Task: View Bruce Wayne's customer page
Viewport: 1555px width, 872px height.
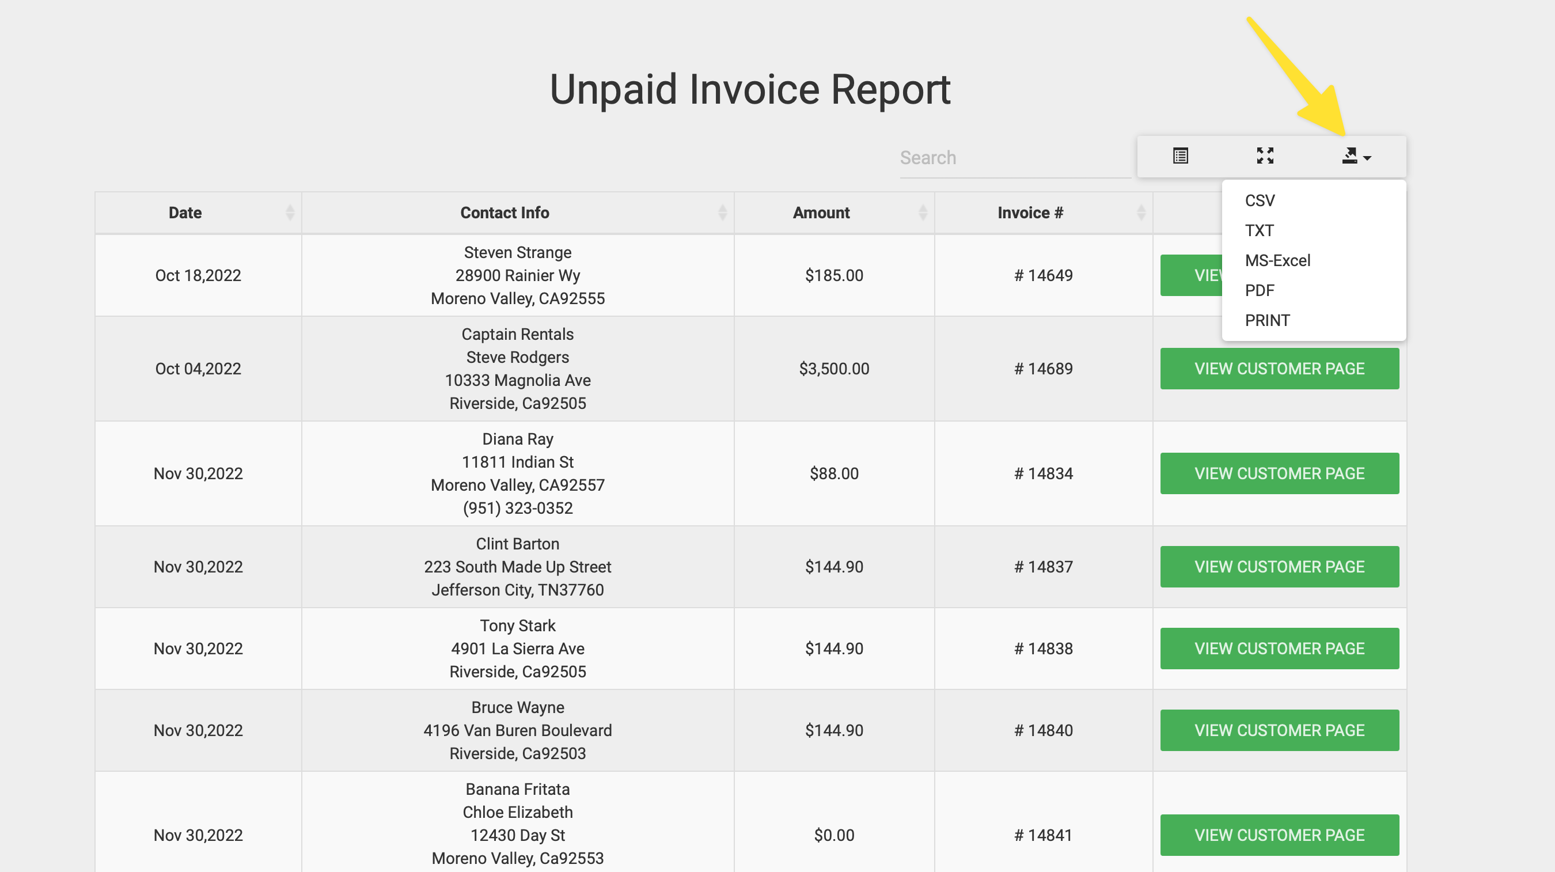Action: (1279, 730)
